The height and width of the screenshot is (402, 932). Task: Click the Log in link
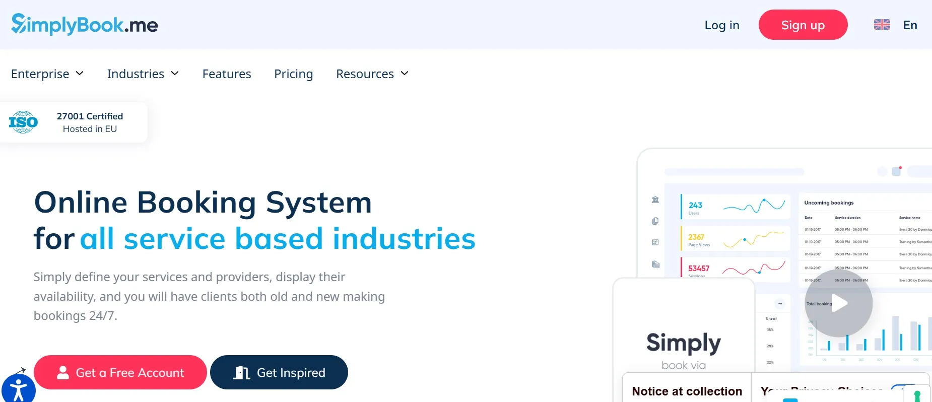(721, 25)
